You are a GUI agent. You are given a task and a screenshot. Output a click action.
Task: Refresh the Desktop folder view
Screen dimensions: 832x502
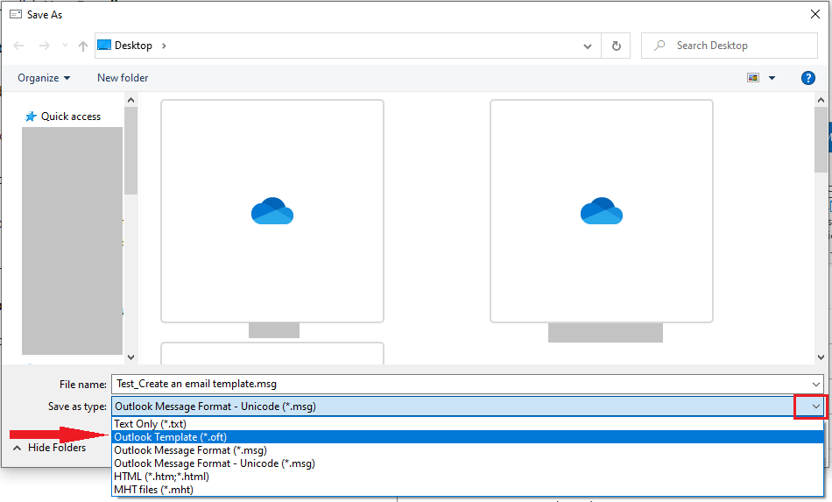[616, 46]
